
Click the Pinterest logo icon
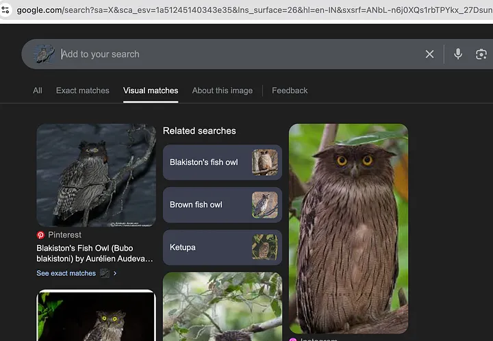[40, 235]
